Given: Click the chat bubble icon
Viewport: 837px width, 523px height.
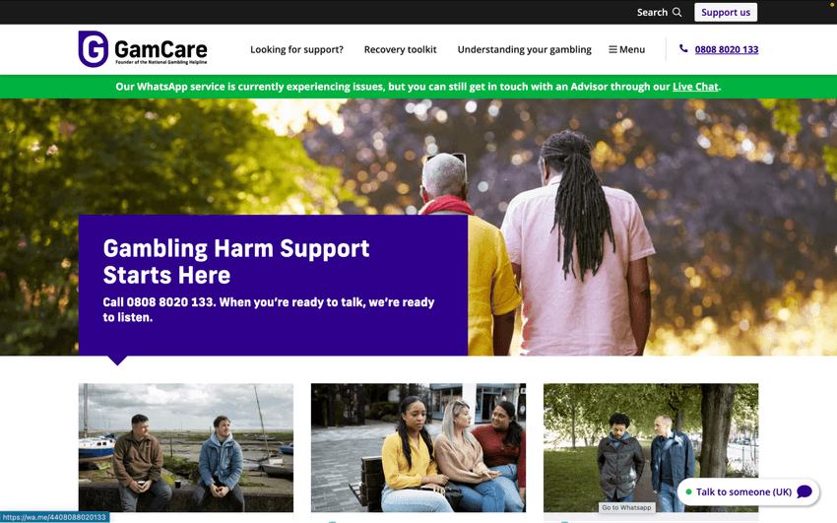Looking at the screenshot, I should click(804, 491).
